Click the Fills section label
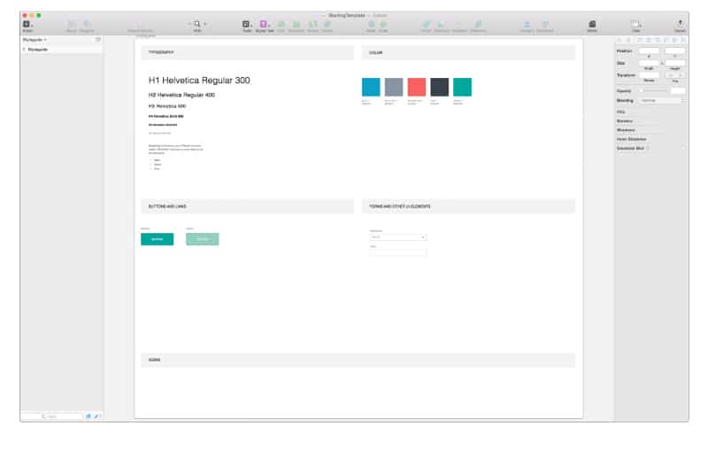Viewport: 708px width, 449px height. click(x=621, y=112)
